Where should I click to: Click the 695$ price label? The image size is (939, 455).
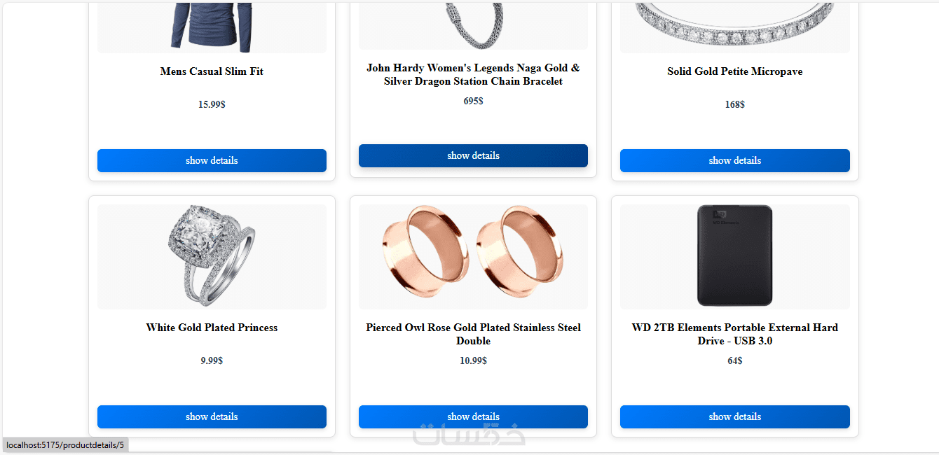[x=473, y=101]
